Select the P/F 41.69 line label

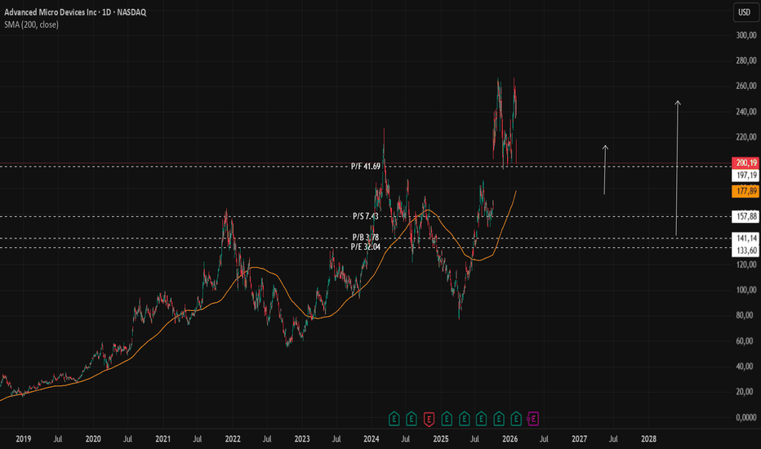click(366, 167)
